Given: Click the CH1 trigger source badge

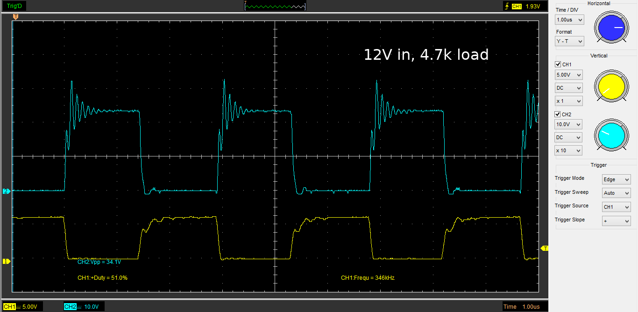Looking at the screenshot, I should (x=517, y=7).
